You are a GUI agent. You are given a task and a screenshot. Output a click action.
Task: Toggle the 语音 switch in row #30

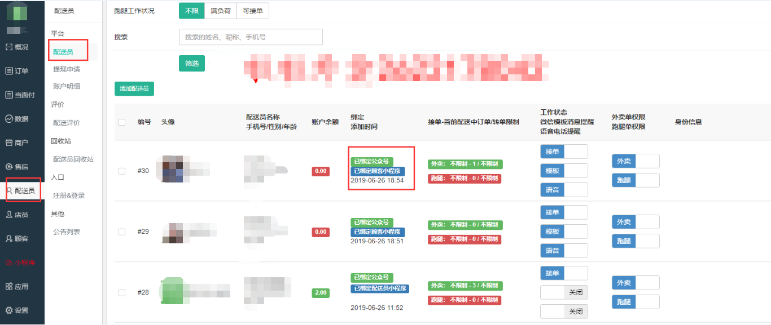coord(564,190)
